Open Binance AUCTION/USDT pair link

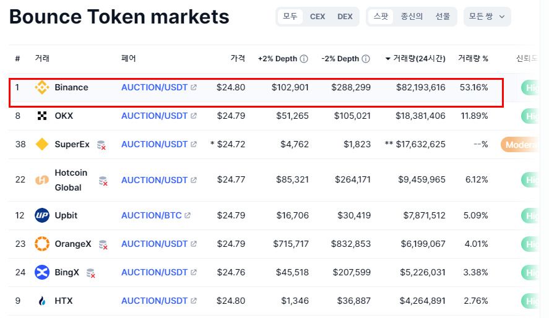point(154,87)
